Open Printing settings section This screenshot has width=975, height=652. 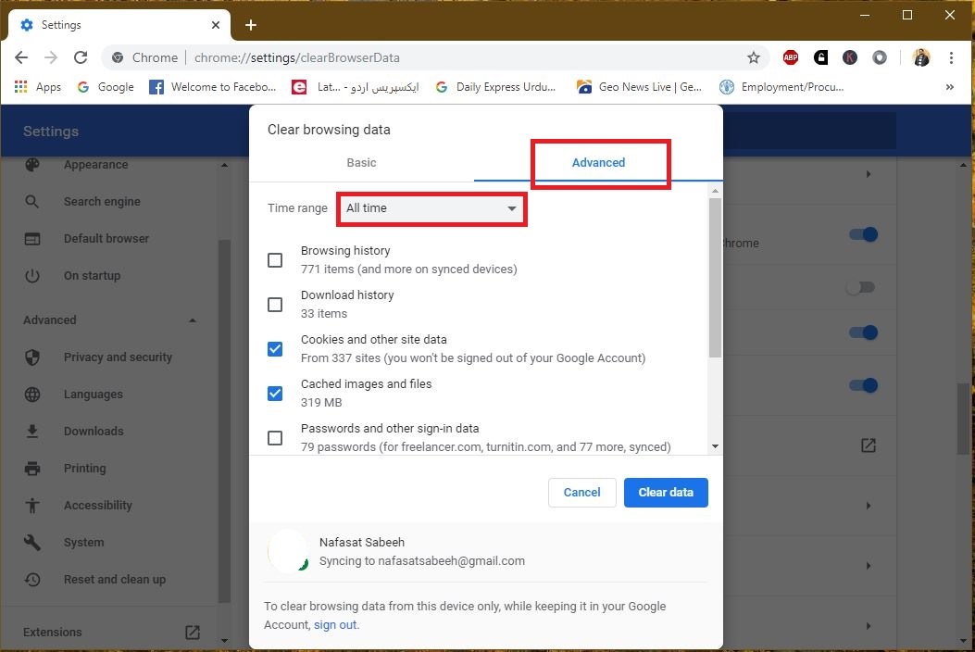click(x=84, y=468)
